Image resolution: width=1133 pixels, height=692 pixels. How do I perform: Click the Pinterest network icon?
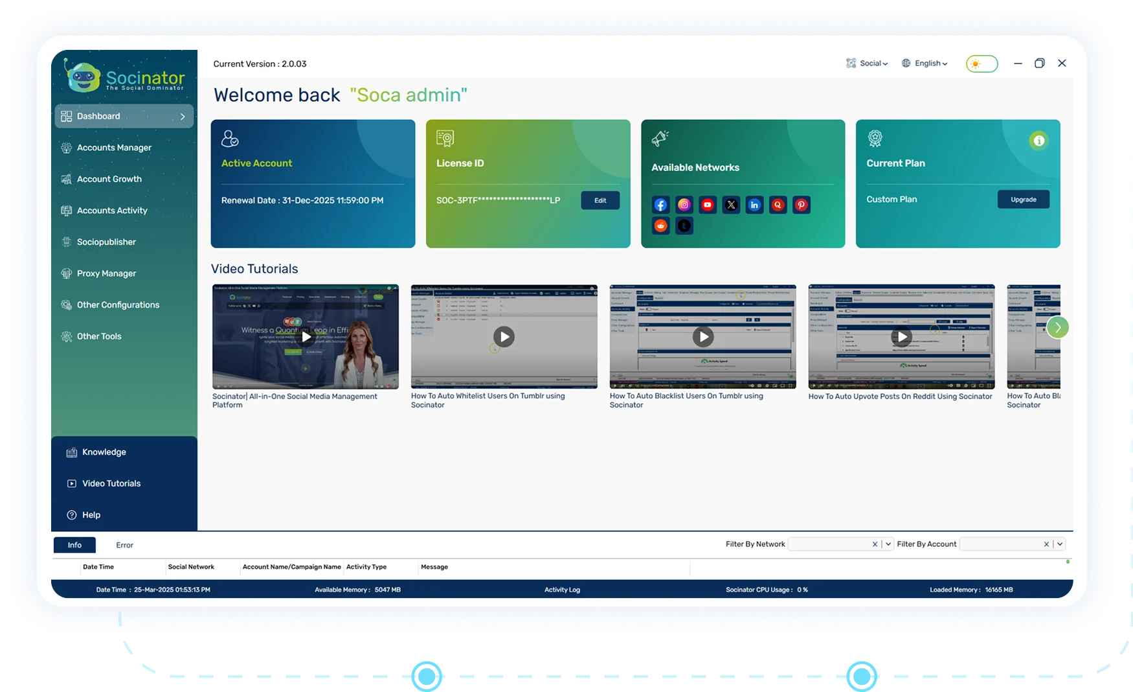pyautogui.click(x=802, y=205)
